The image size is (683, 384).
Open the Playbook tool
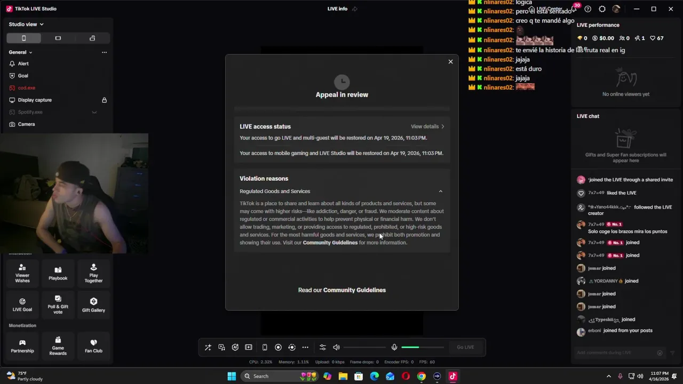click(x=58, y=273)
